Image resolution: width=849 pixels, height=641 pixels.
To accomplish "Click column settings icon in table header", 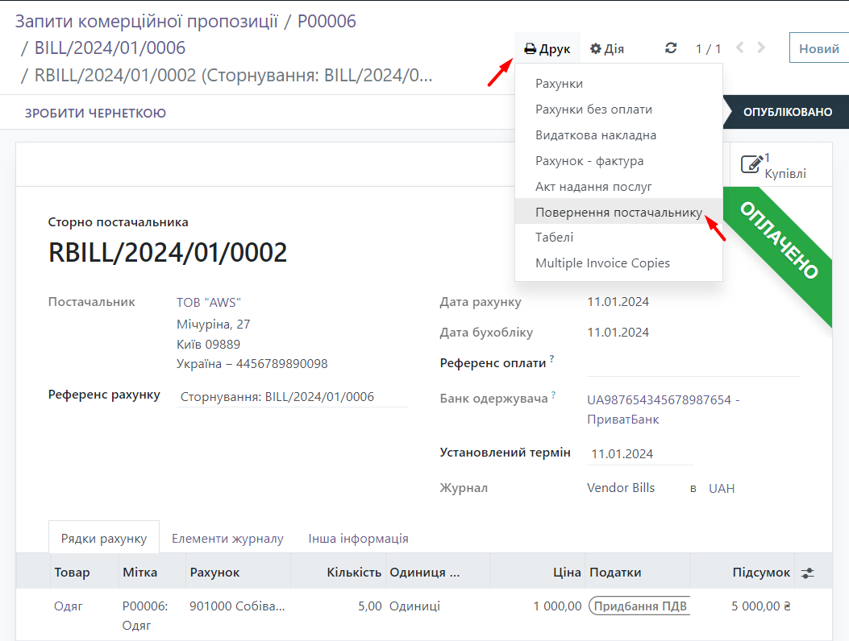I will (x=807, y=573).
